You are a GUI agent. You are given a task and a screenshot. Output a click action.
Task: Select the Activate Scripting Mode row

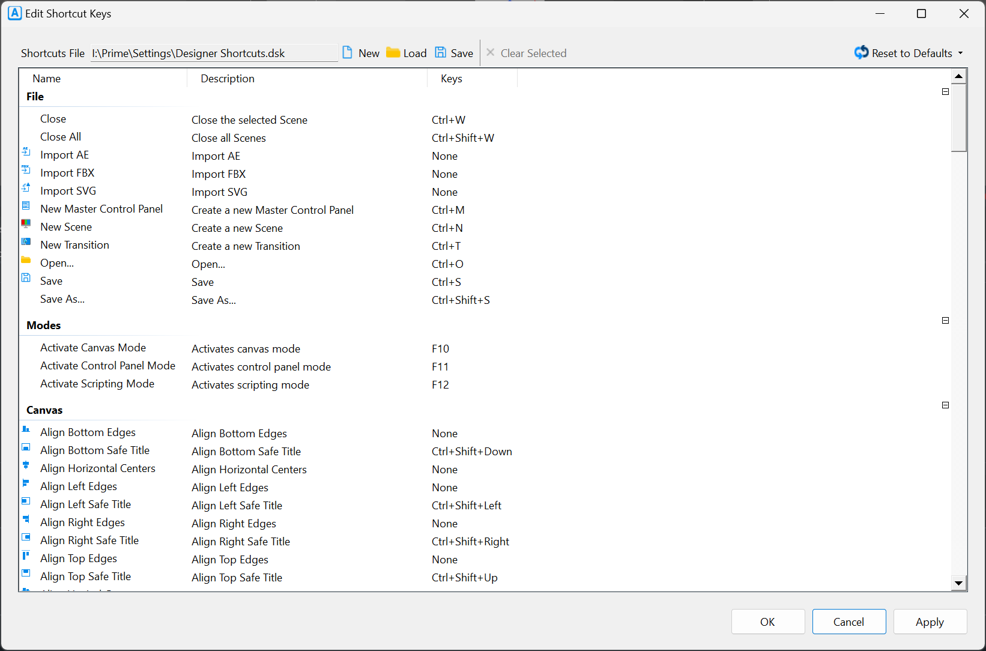tap(97, 384)
